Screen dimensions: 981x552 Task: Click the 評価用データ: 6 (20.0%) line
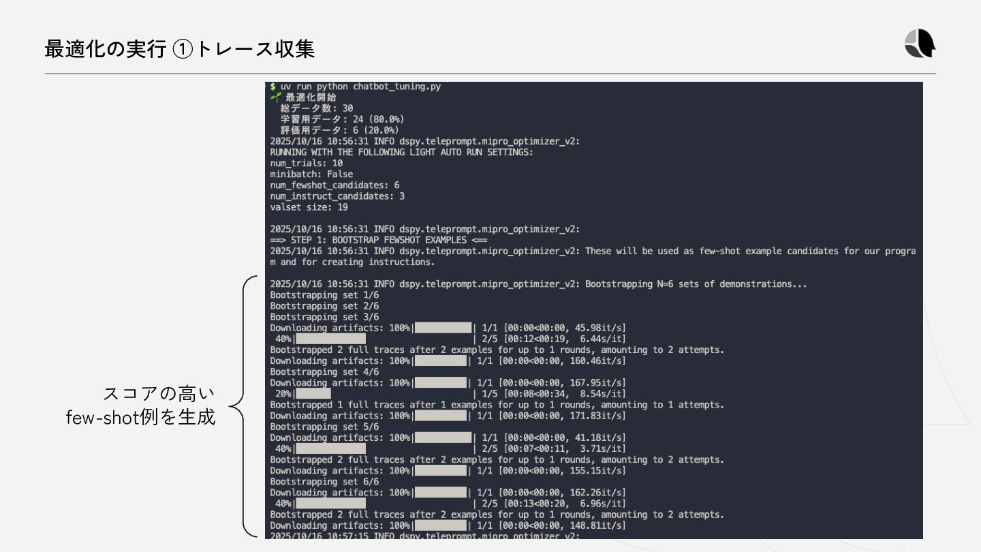click(x=339, y=130)
